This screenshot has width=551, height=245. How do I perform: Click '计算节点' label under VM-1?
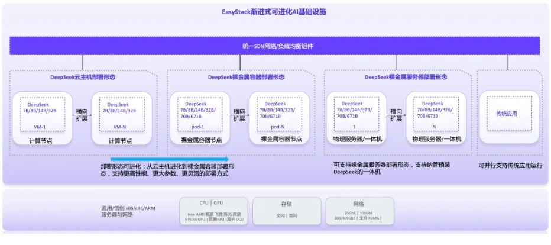[x=41, y=141]
